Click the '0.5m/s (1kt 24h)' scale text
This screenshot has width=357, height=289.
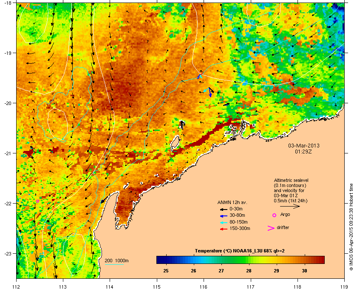(291, 201)
